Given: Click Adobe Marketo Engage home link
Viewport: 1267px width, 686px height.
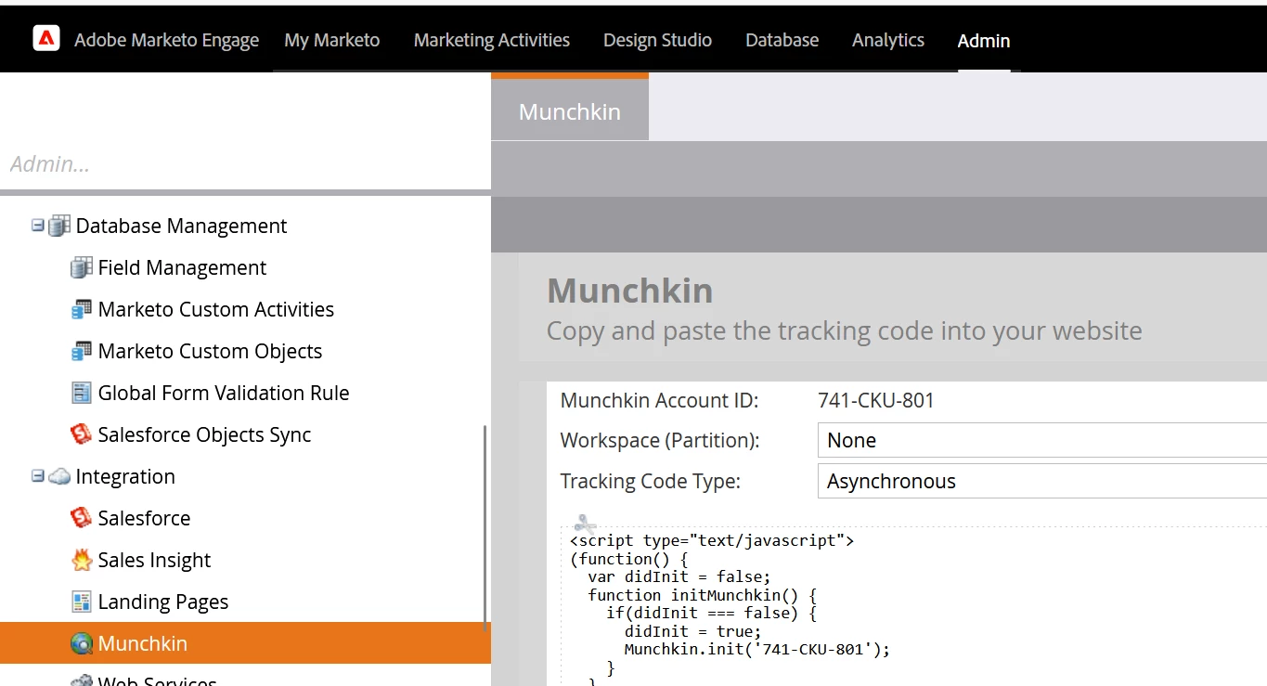Looking at the screenshot, I should [167, 40].
